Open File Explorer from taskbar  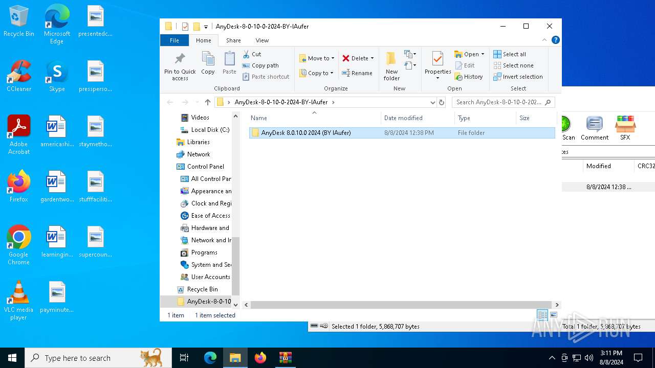tap(235, 358)
